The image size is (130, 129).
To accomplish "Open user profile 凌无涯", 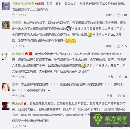I will (x=16, y=23).
